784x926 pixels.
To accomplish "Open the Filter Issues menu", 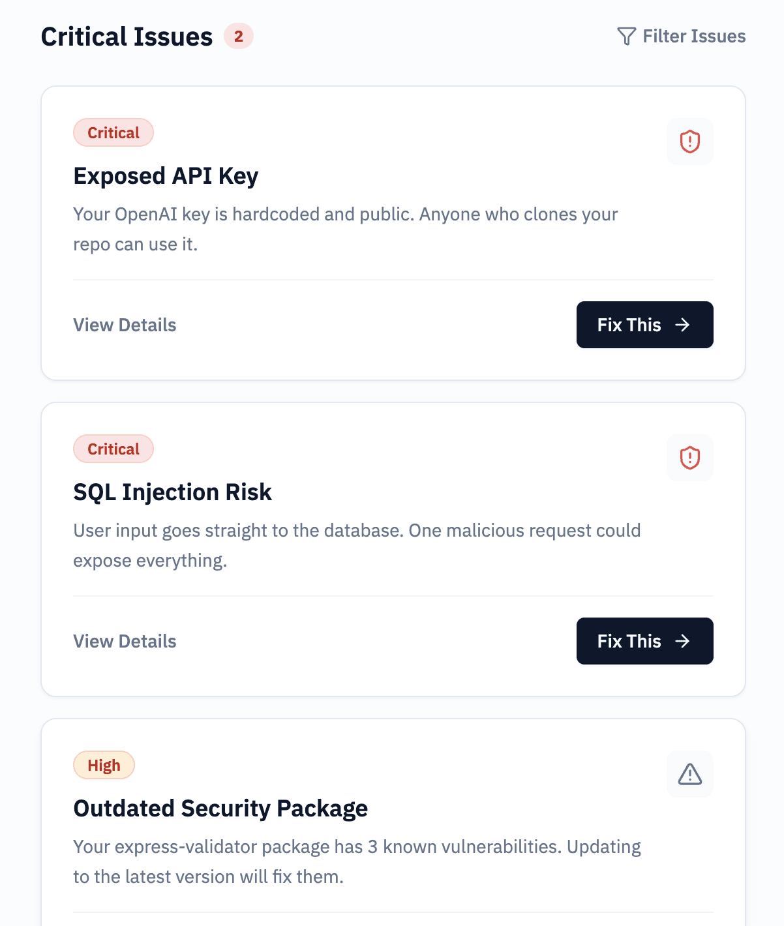I will pos(681,36).
